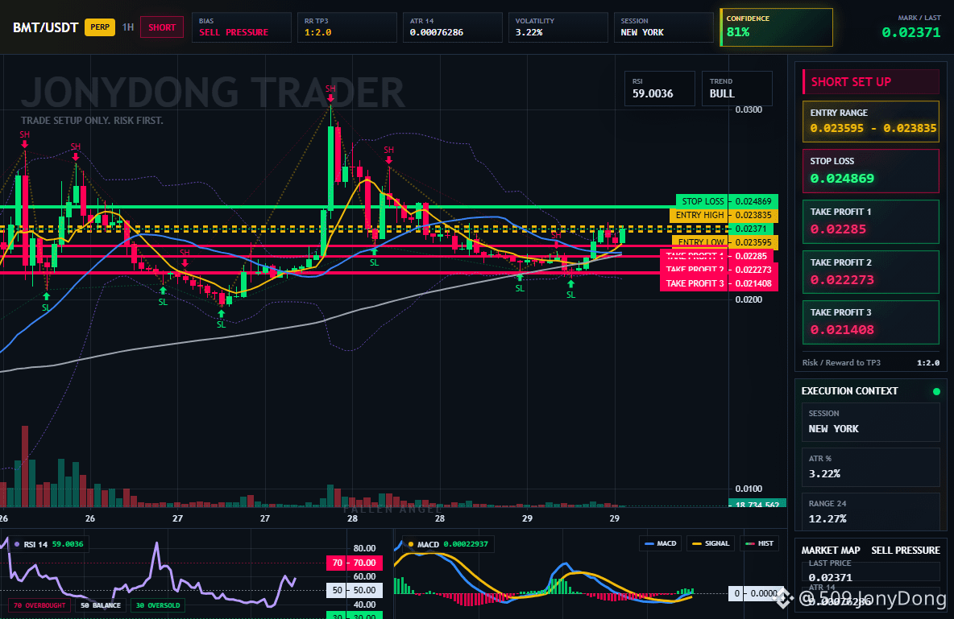Click the Trend BULL info box
The height and width of the screenshot is (619, 954).
coord(736,89)
